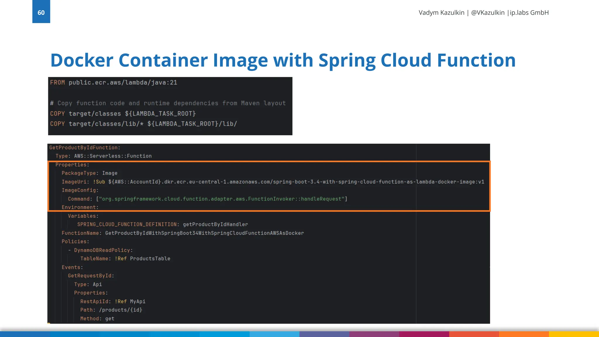
Task: Click the slide number 60 badge
Action: tap(41, 13)
